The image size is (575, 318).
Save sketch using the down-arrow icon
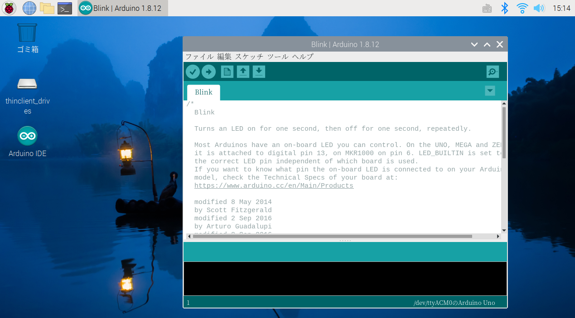point(259,71)
